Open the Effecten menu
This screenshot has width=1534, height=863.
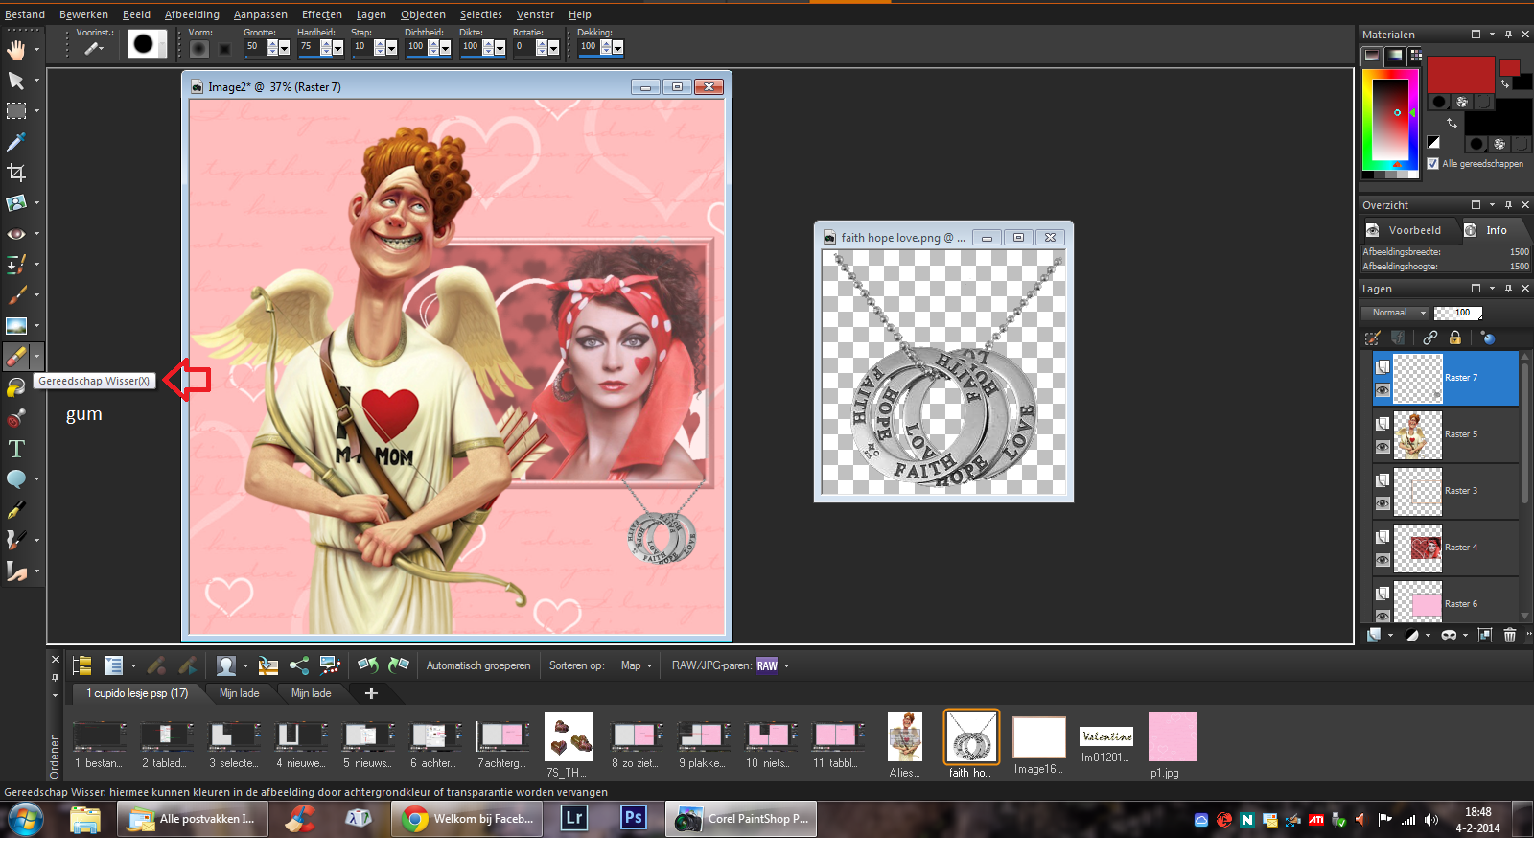322,14
